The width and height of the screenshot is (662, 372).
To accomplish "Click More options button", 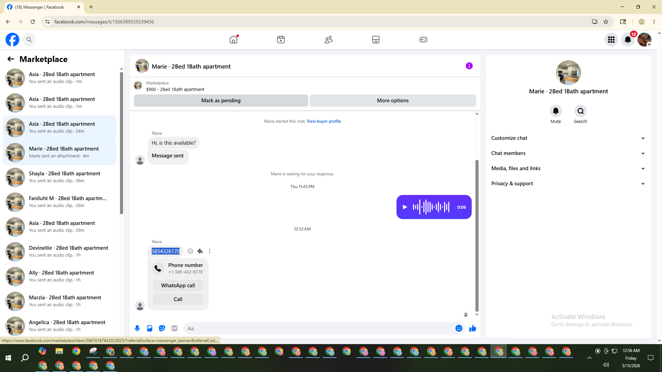I will [393, 101].
